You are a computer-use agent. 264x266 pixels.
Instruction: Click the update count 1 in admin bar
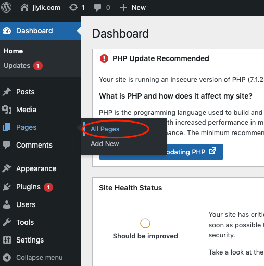(x=83, y=8)
